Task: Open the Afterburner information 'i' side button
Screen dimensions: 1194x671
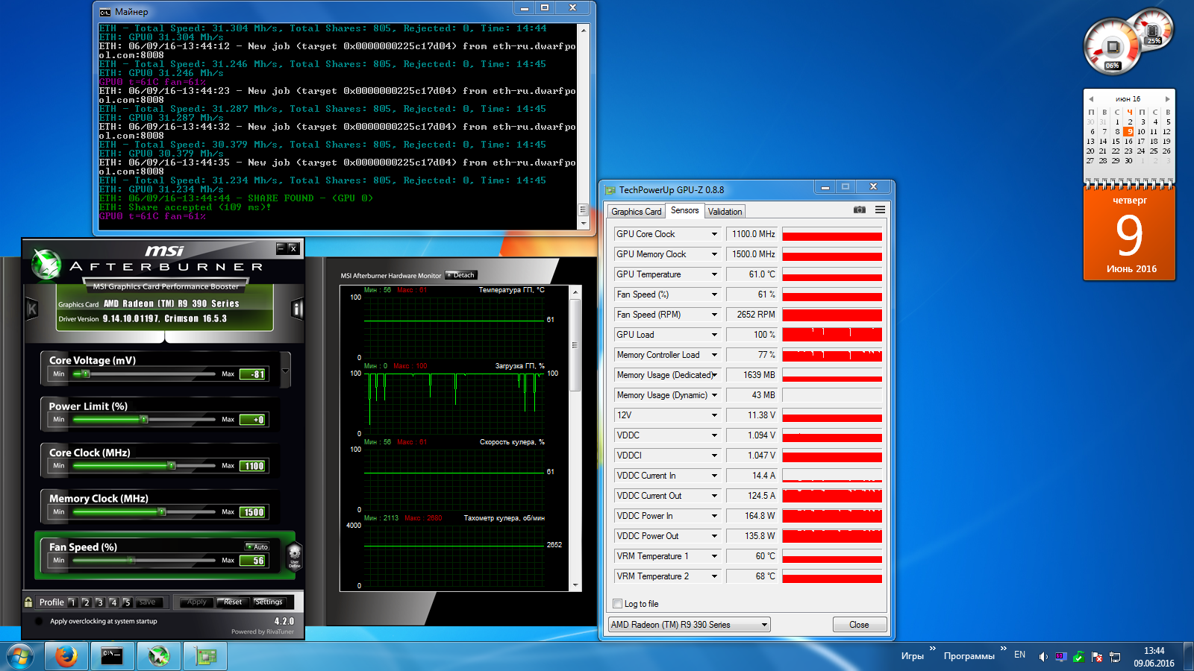Action: 298,309
